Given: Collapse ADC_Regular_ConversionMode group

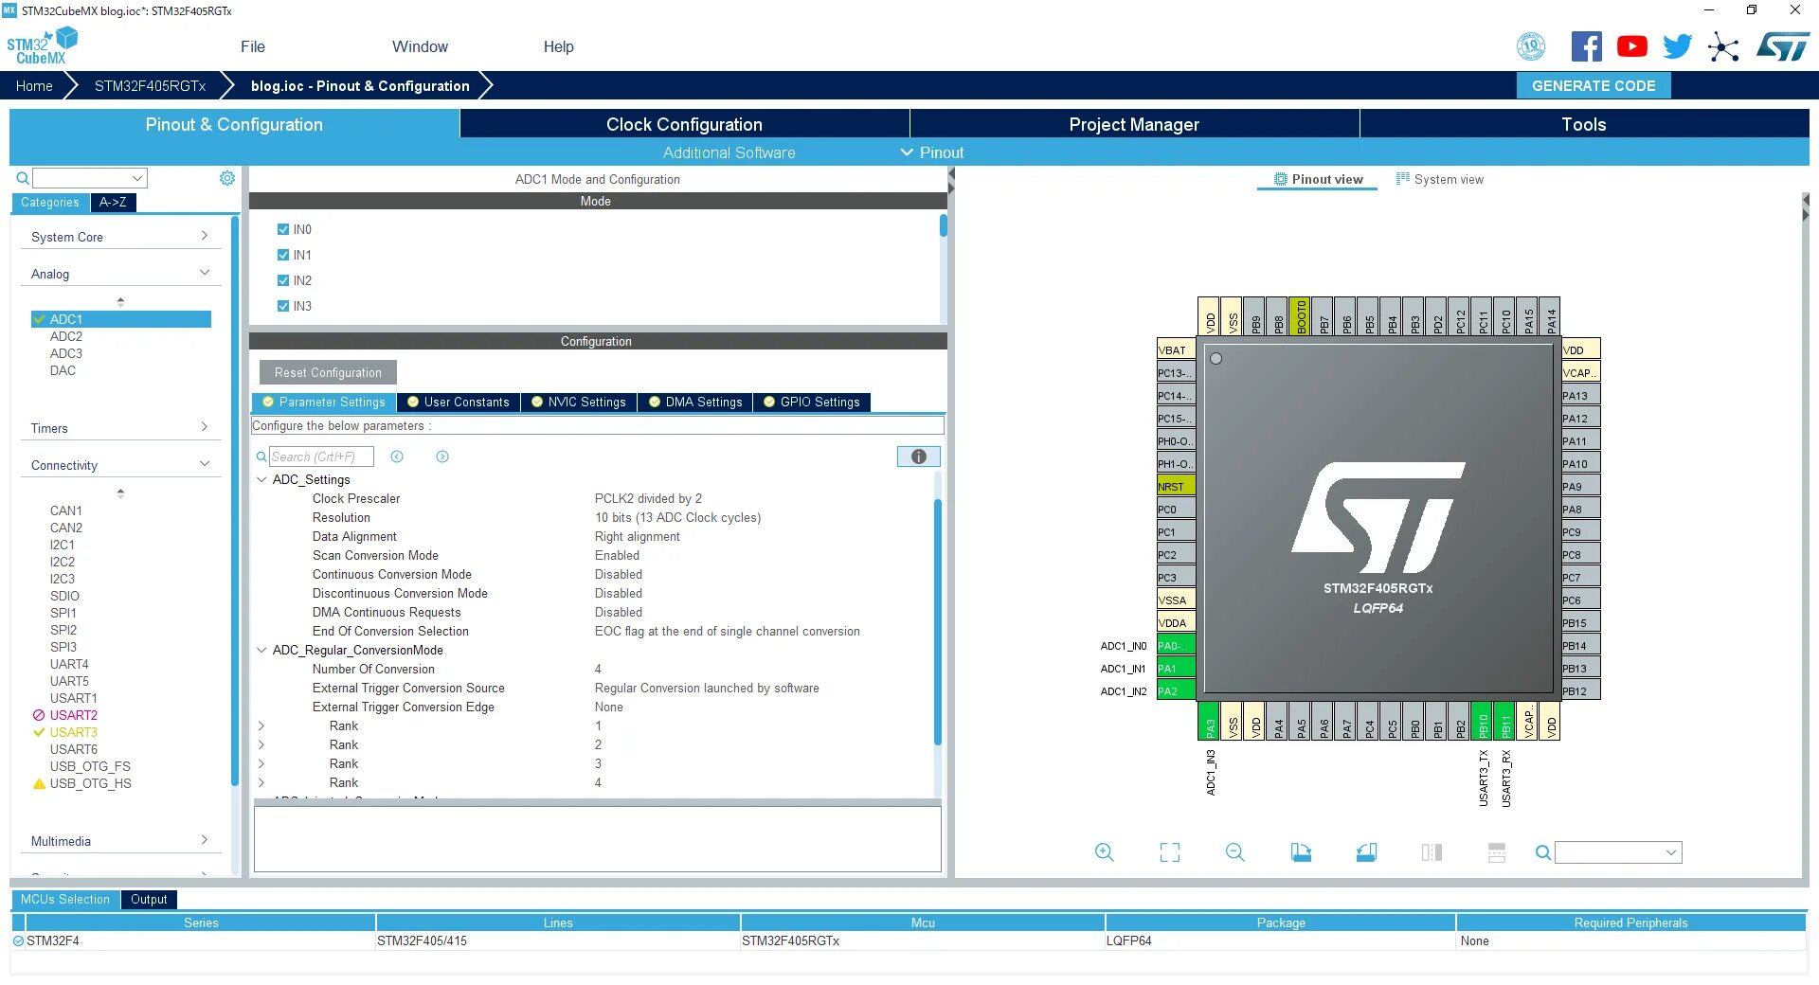Looking at the screenshot, I should click(262, 650).
